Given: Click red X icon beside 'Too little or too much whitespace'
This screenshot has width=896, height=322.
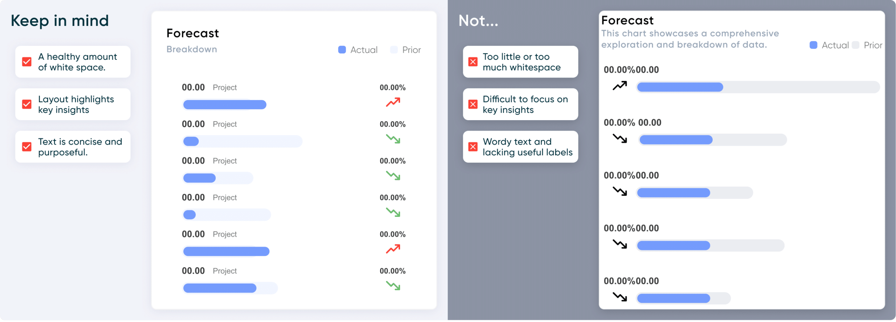Looking at the screenshot, I should pyautogui.click(x=473, y=62).
